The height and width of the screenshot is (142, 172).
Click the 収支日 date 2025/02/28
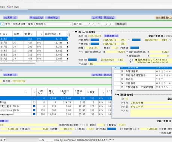(107, 60)
